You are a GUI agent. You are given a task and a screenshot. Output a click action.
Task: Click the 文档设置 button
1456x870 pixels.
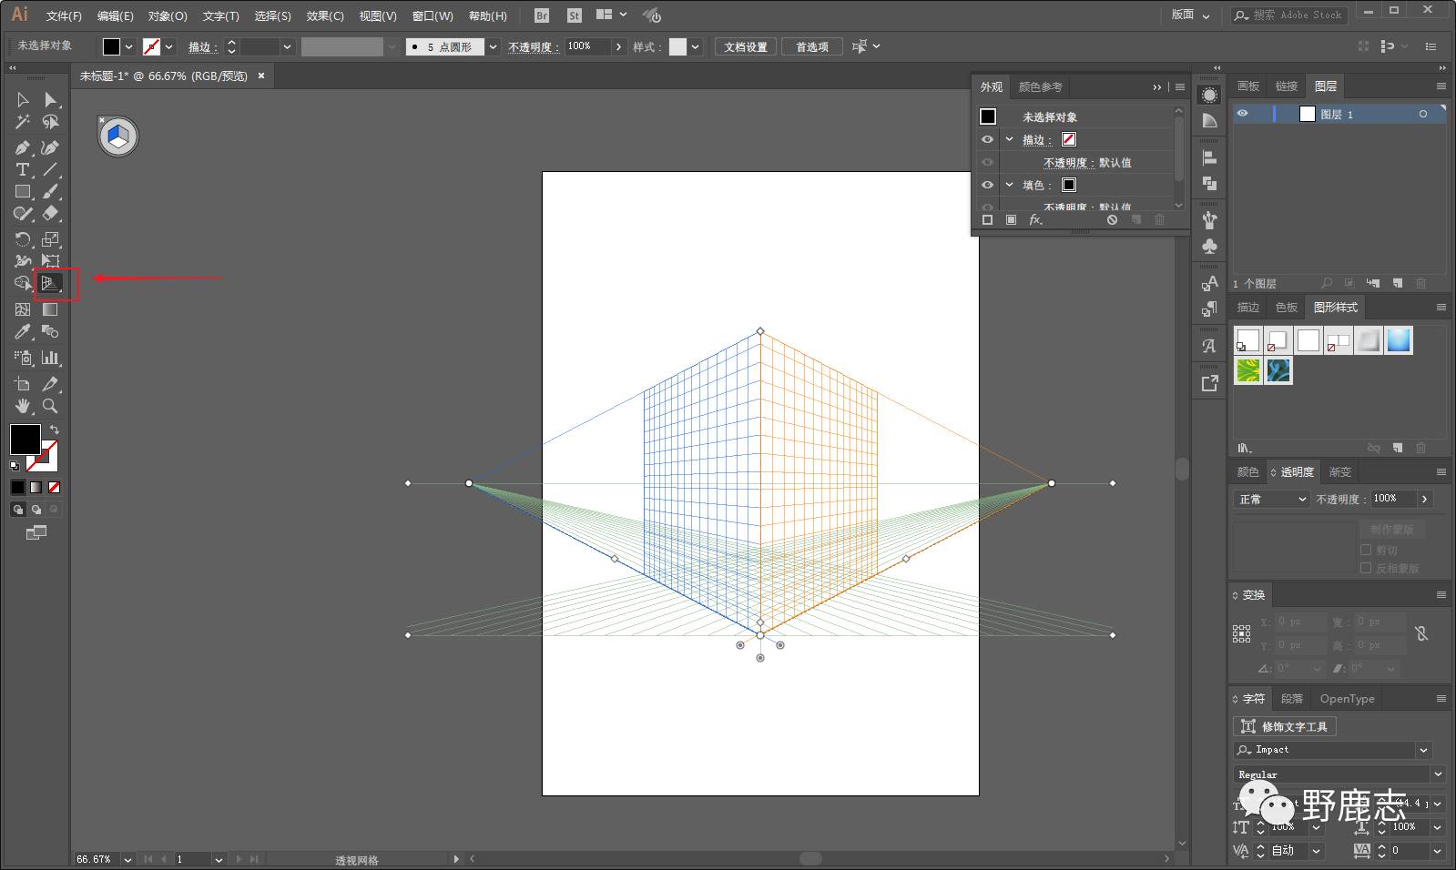746,47
